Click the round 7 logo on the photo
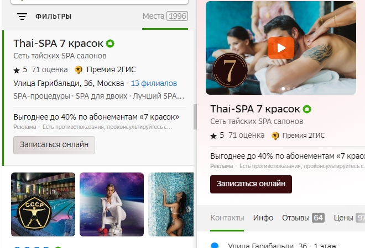The width and height of the screenshot is (365, 248). (230, 71)
